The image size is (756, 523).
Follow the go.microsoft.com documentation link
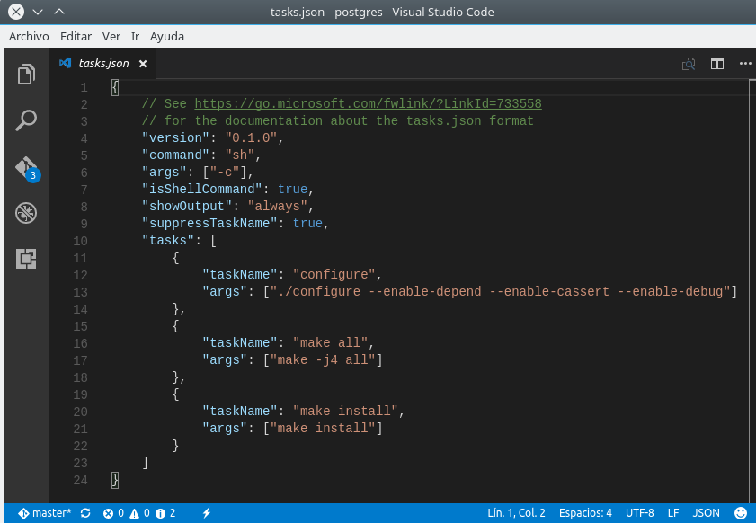click(x=368, y=104)
